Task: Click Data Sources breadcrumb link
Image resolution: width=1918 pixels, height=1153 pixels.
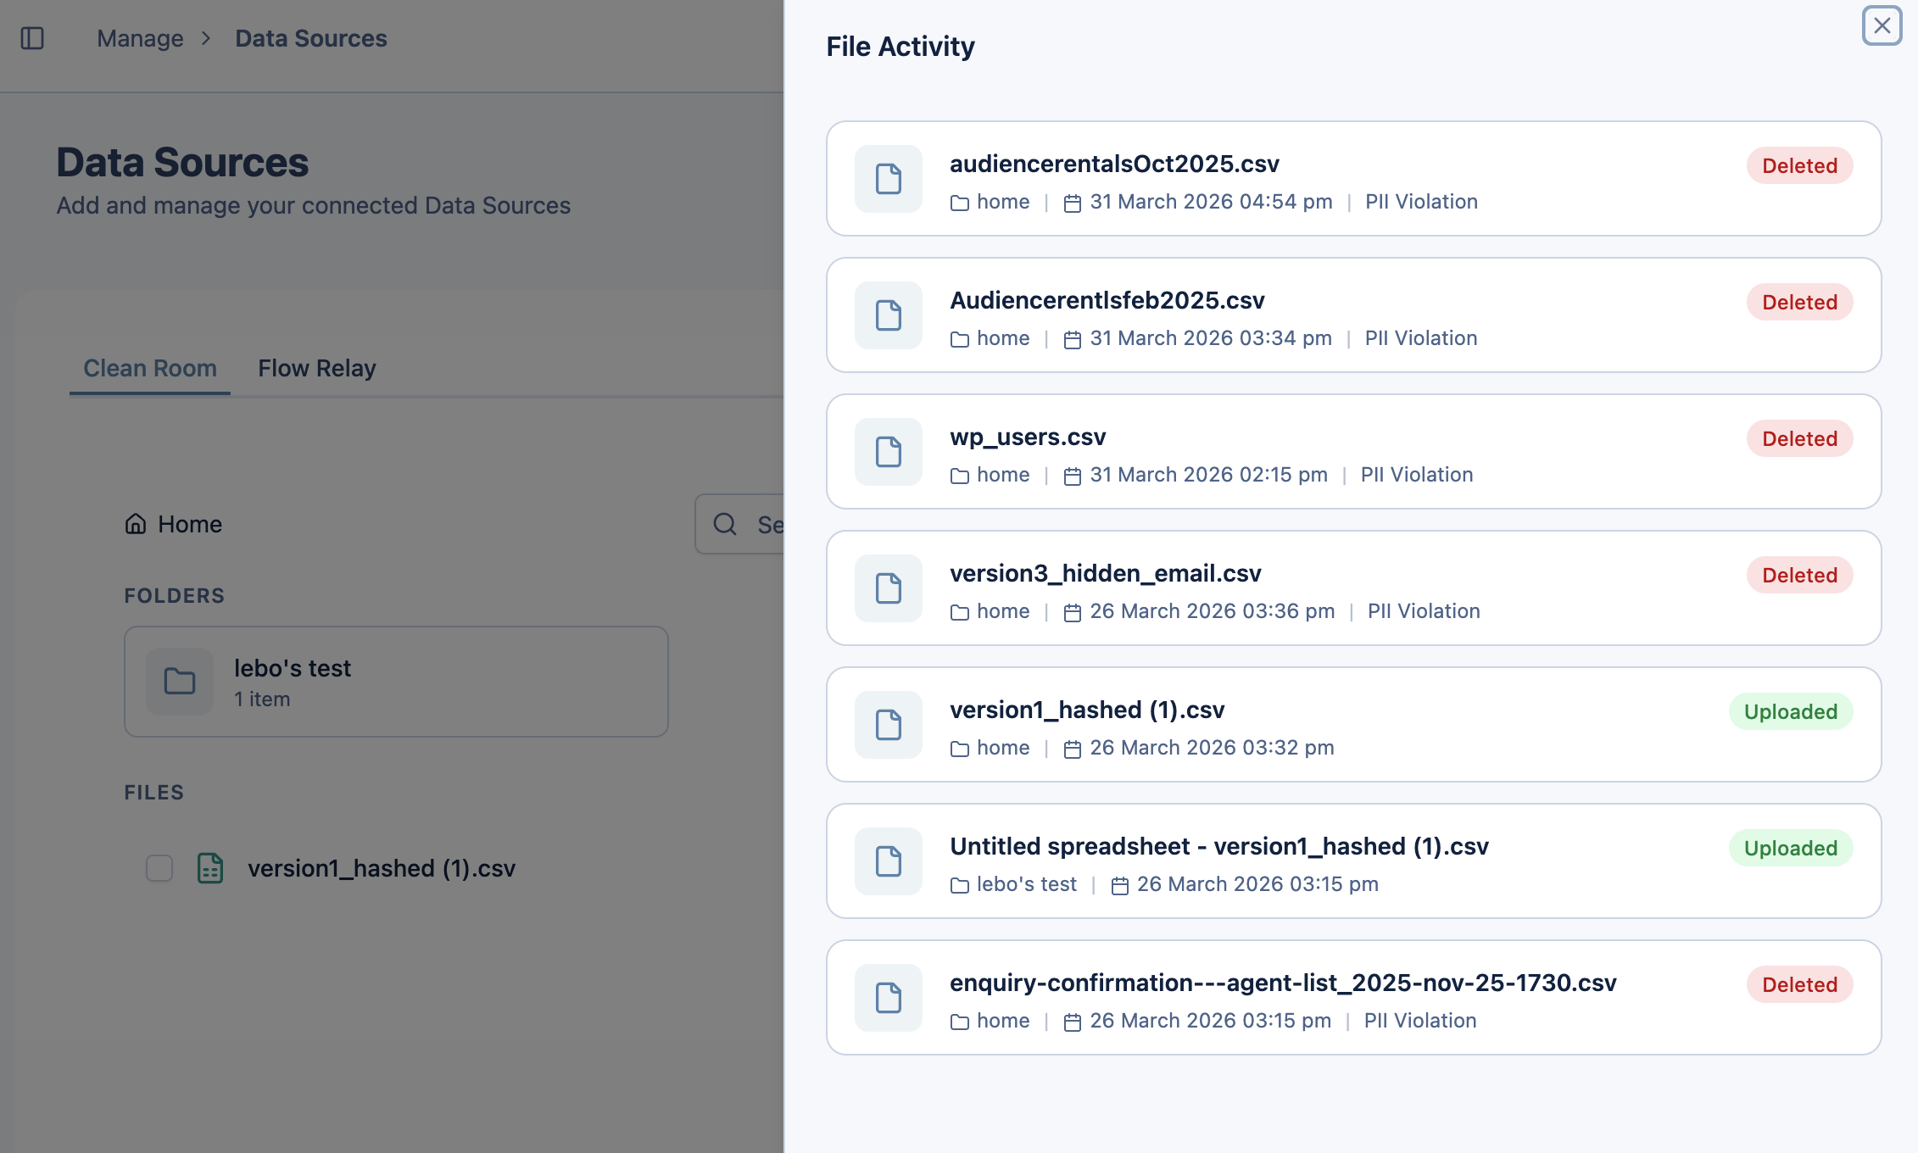Action: (x=310, y=38)
